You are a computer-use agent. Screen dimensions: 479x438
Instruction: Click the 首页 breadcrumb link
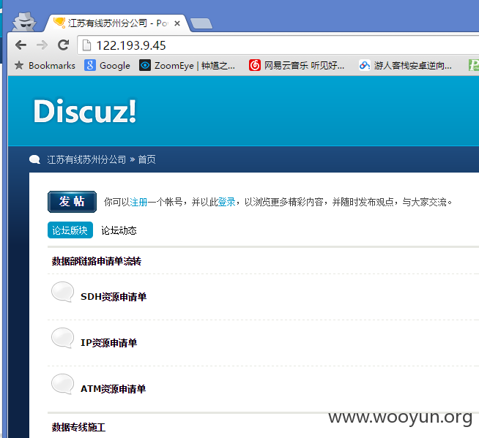147,159
